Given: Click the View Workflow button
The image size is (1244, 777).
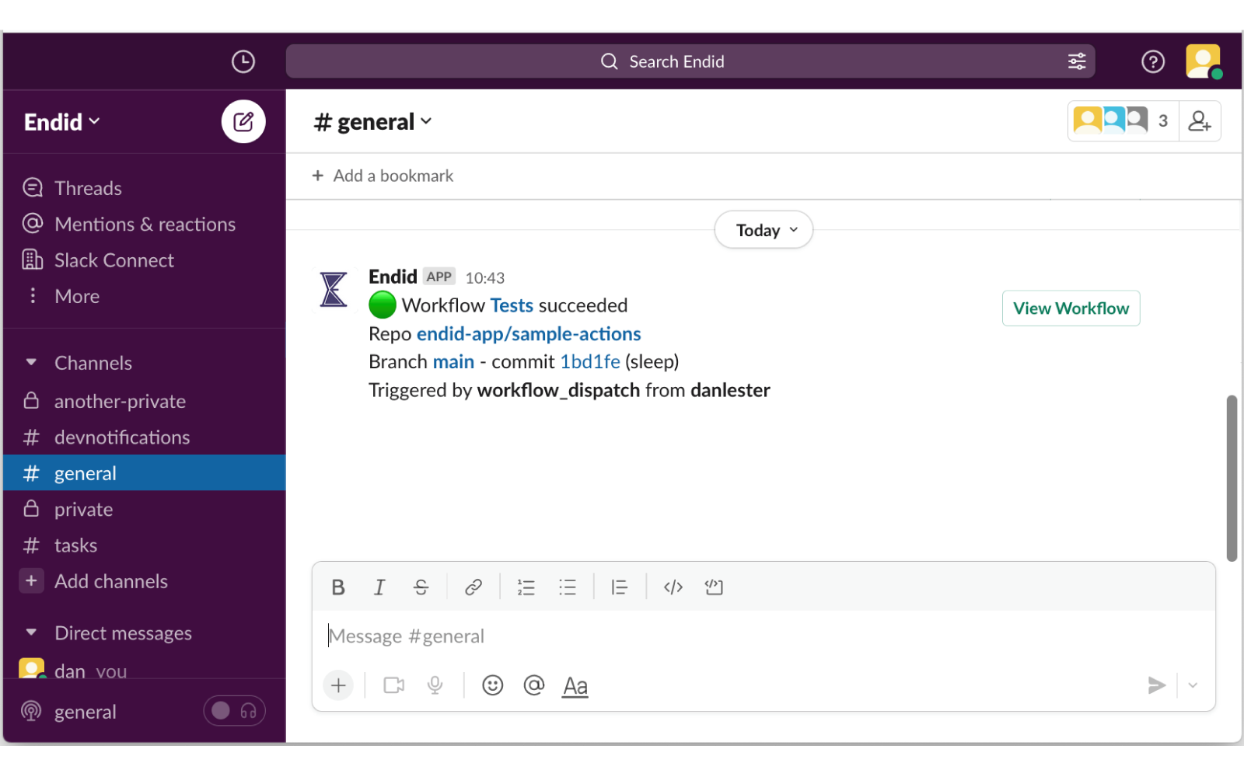Looking at the screenshot, I should click(1071, 308).
